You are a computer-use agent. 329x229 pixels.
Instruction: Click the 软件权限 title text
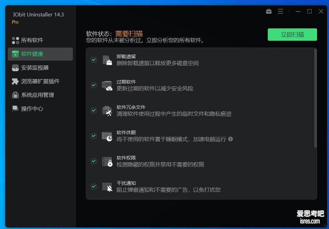126,158
